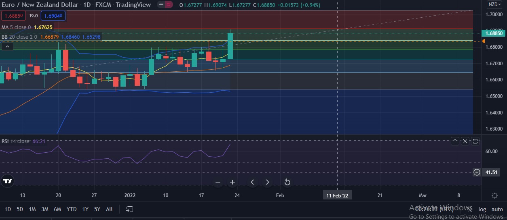
Task: Maximize the RSI pane
Action: pos(475,141)
